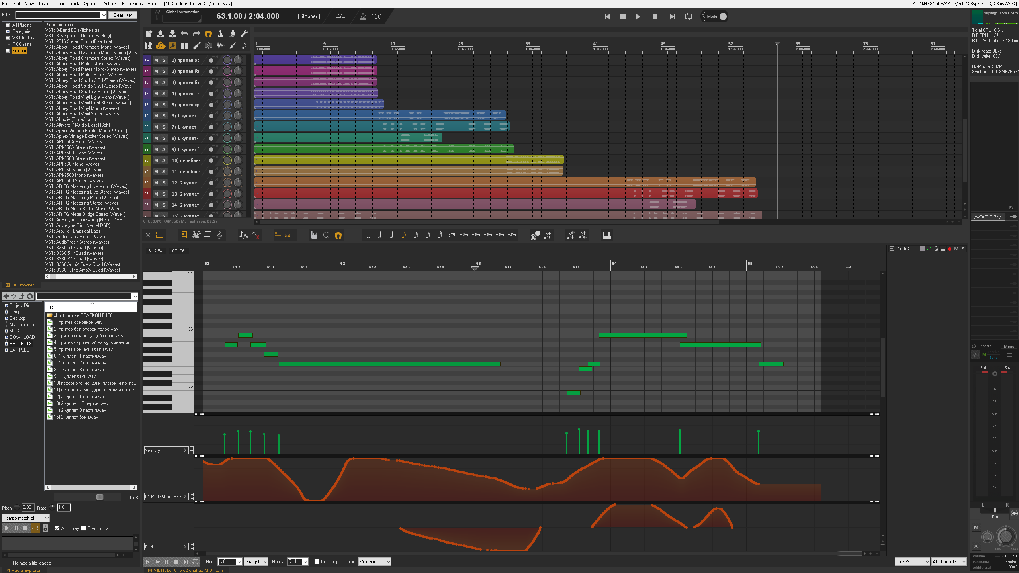1019x573 pixels.
Task: Click the Clear filter button
Action: [x=123, y=15]
